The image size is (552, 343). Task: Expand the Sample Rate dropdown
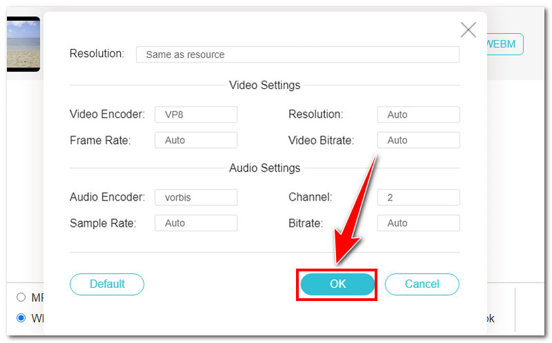196,223
